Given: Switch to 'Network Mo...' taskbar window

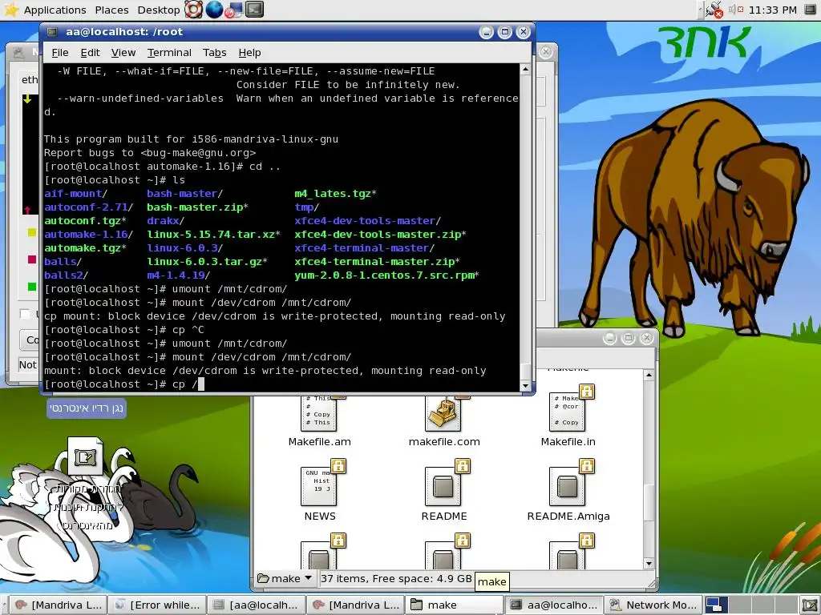Looking at the screenshot, I should pos(653,605).
